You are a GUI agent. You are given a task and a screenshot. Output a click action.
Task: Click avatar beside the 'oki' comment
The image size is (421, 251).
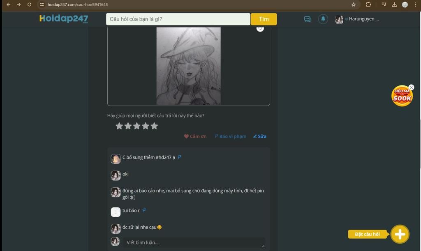(116, 176)
